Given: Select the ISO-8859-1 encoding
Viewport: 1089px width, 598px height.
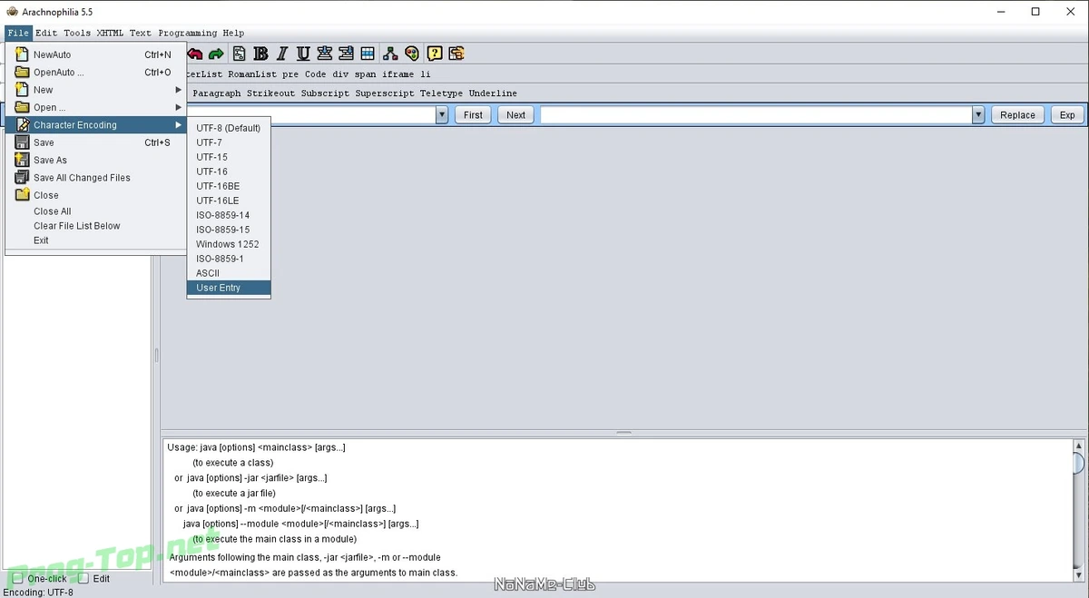Looking at the screenshot, I should 229,259.
